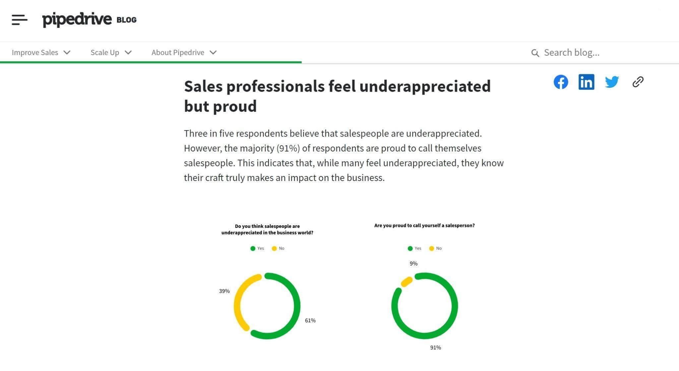
Task: Expand the About Pipedrive dropdown
Action: coord(214,52)
